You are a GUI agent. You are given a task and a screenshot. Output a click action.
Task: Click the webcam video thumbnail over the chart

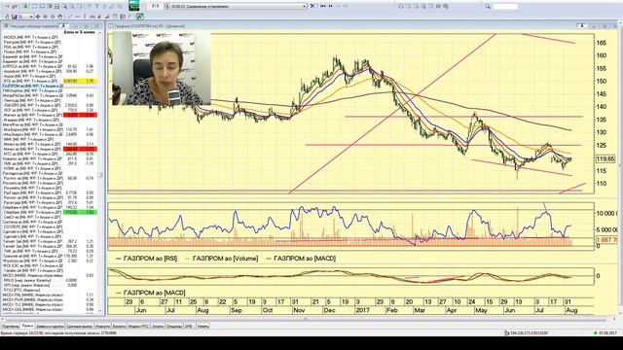[x=162, y=69]
